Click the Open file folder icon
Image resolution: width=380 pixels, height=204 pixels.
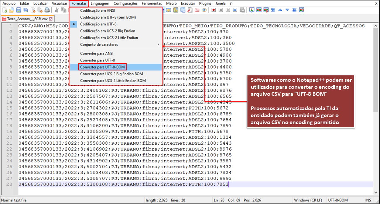[11, 10]
